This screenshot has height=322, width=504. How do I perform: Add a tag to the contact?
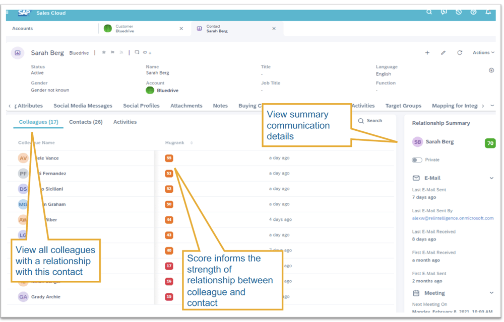point(147,53)
